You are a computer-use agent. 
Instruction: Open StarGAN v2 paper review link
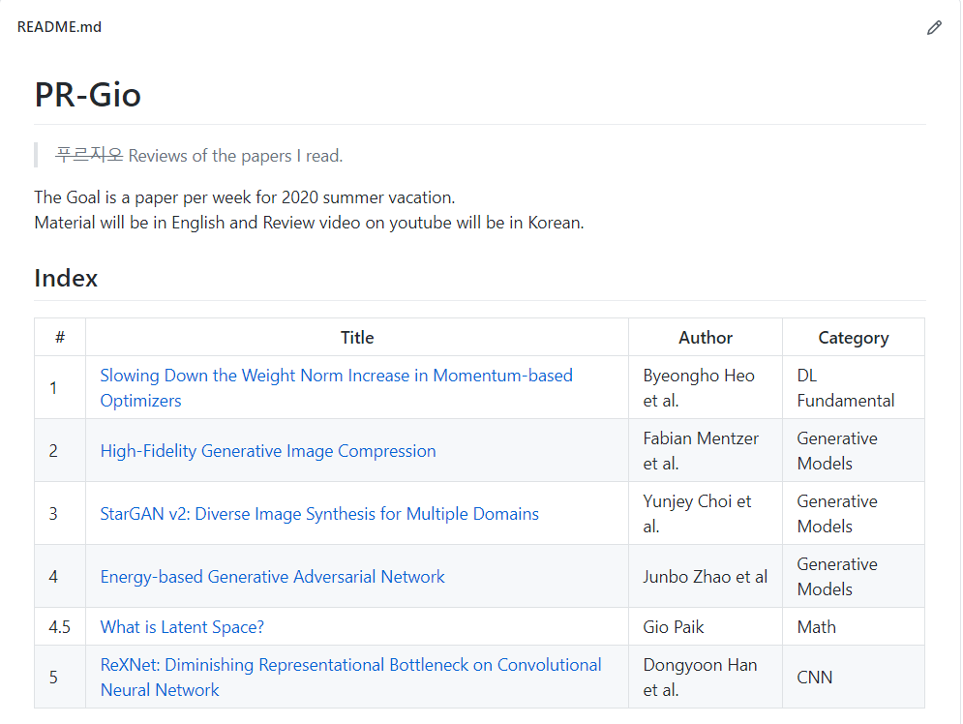[319, 514]
